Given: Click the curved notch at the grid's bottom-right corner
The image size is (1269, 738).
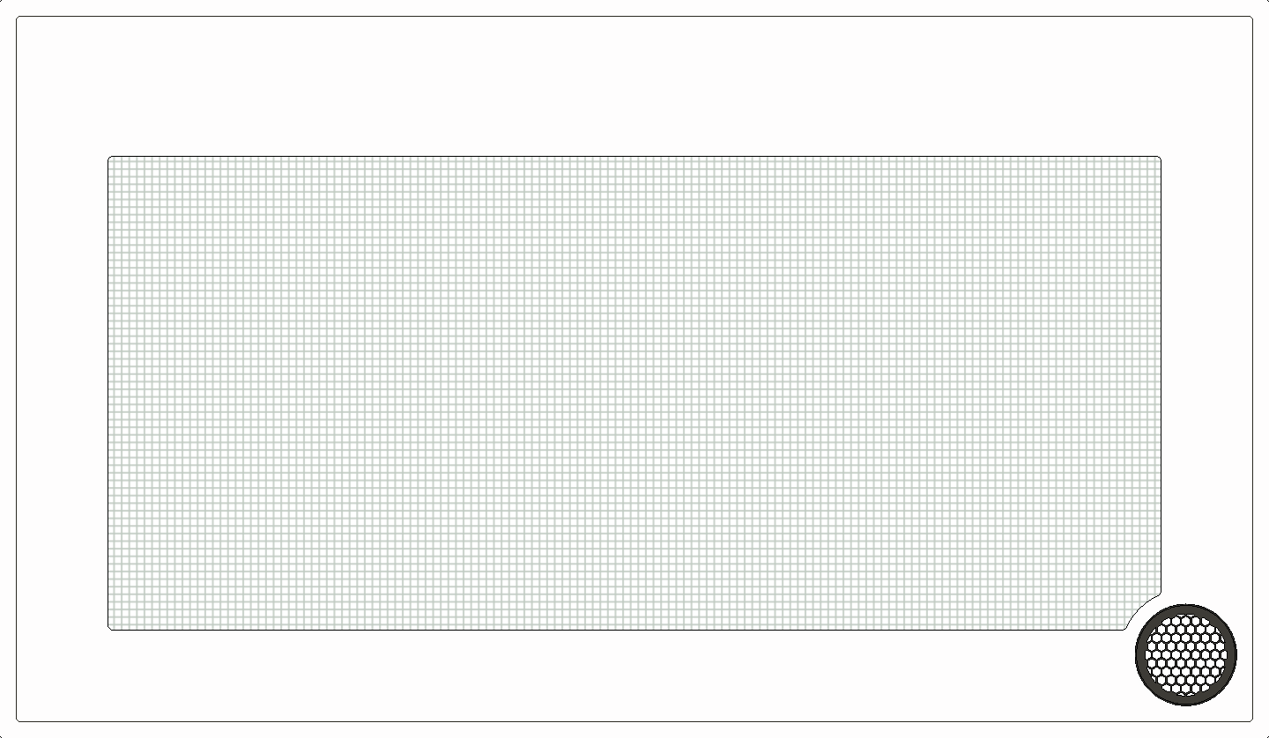Looking at the screenshot, I should [x=1139, y=608].
